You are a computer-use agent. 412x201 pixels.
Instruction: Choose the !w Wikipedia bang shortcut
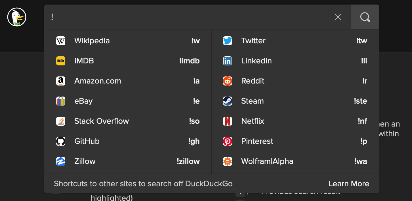196,40
